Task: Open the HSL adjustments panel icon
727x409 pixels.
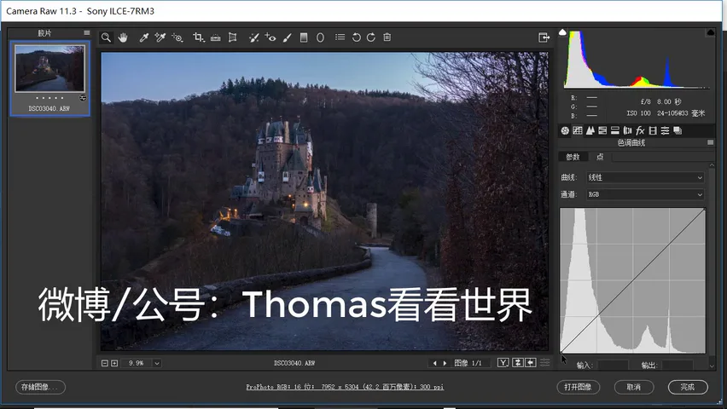Action: point(602,130)
